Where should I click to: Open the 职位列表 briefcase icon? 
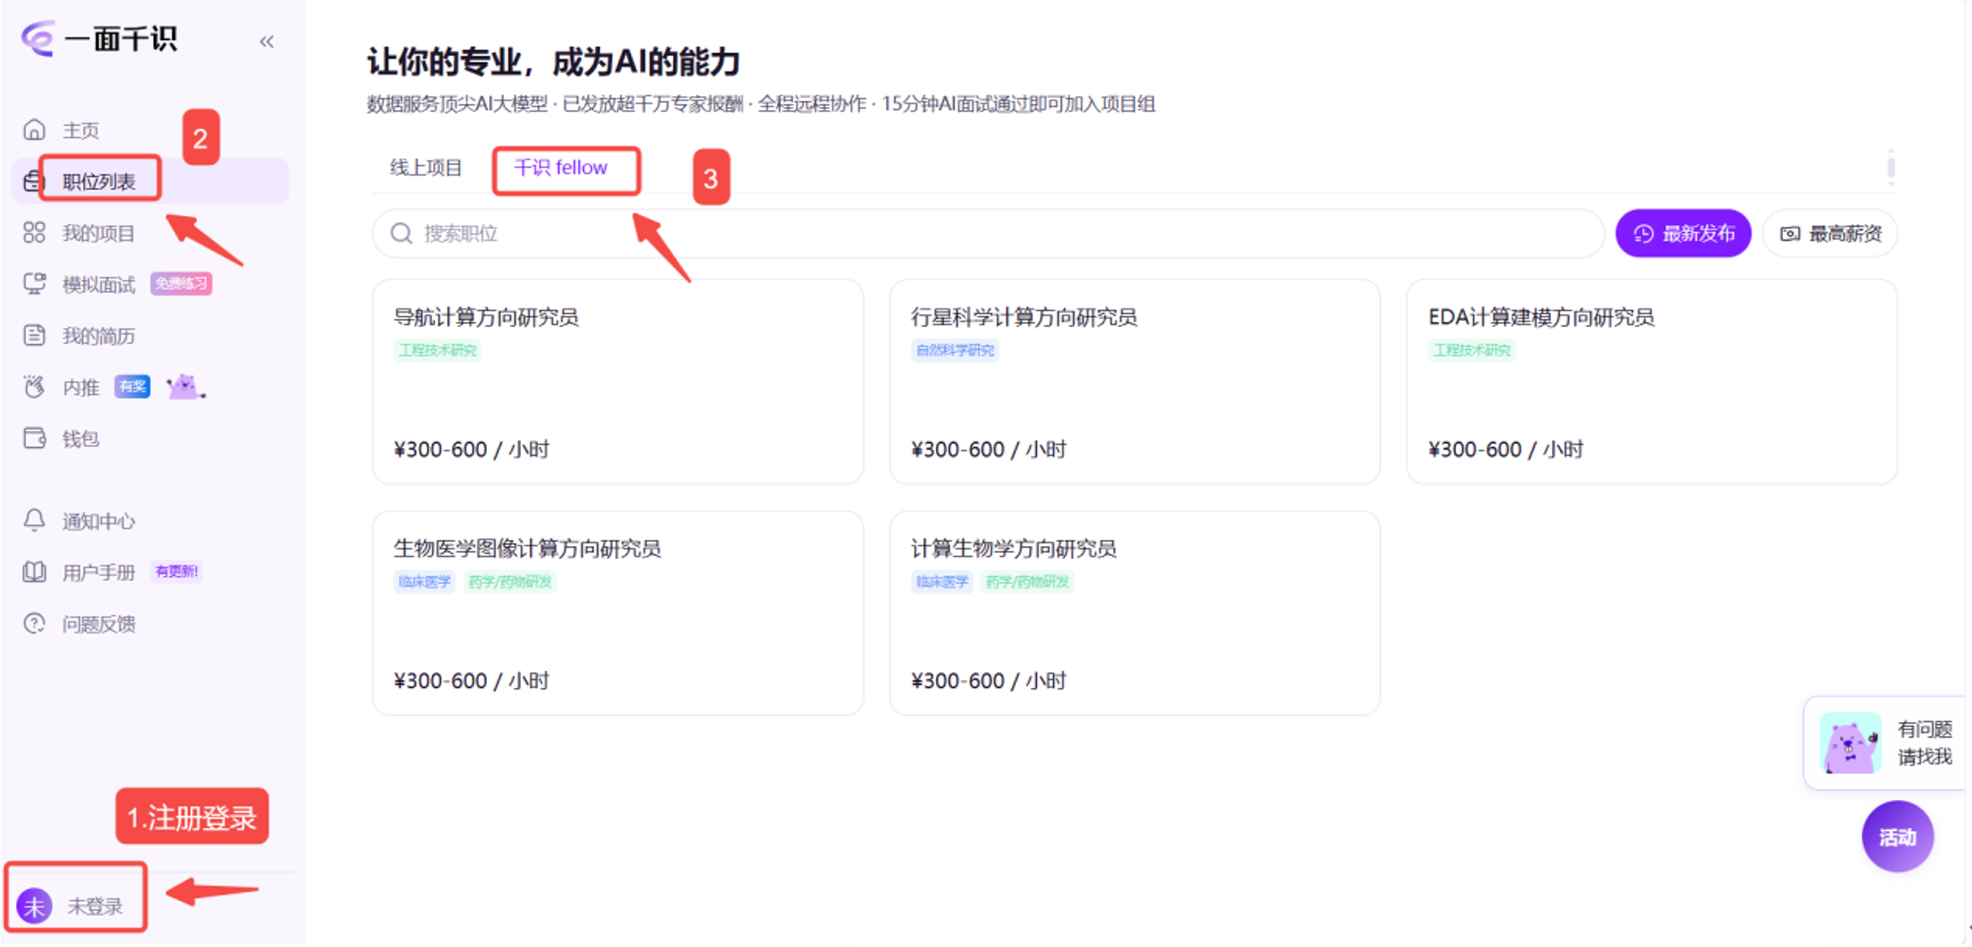33,181
